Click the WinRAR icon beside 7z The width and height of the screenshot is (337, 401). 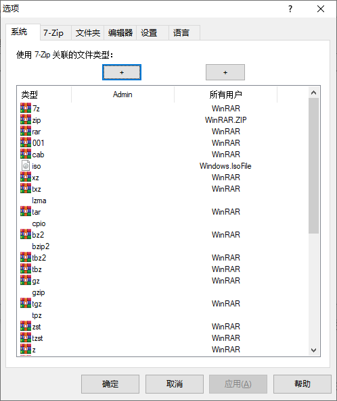point(26,109)
